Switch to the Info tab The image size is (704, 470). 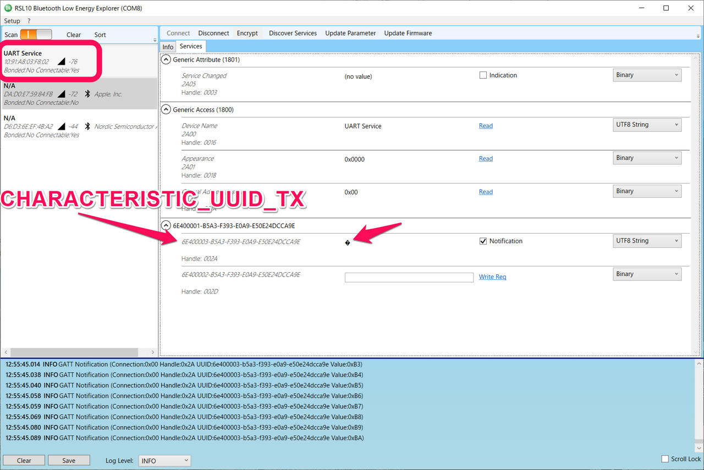click(168, 47)
